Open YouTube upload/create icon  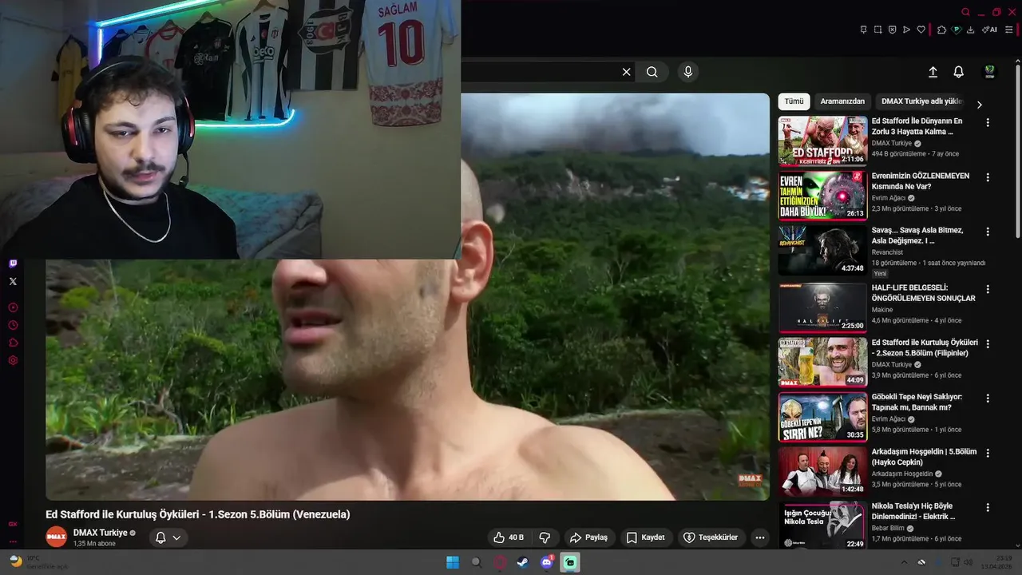point(933,72)
